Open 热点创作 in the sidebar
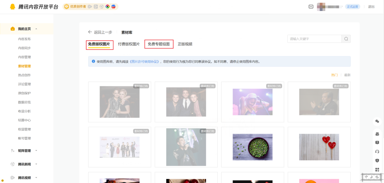The height and width of the screenshot is (183, 384). click(x=25, y=75)
